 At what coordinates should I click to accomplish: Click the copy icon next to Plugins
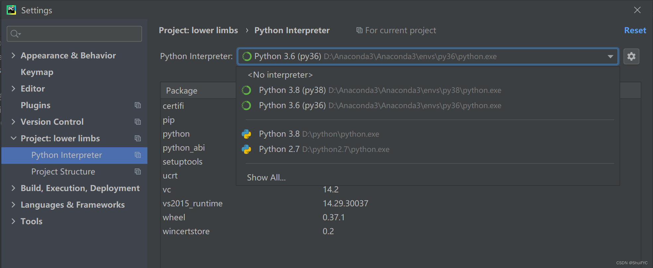pos(138,105)
